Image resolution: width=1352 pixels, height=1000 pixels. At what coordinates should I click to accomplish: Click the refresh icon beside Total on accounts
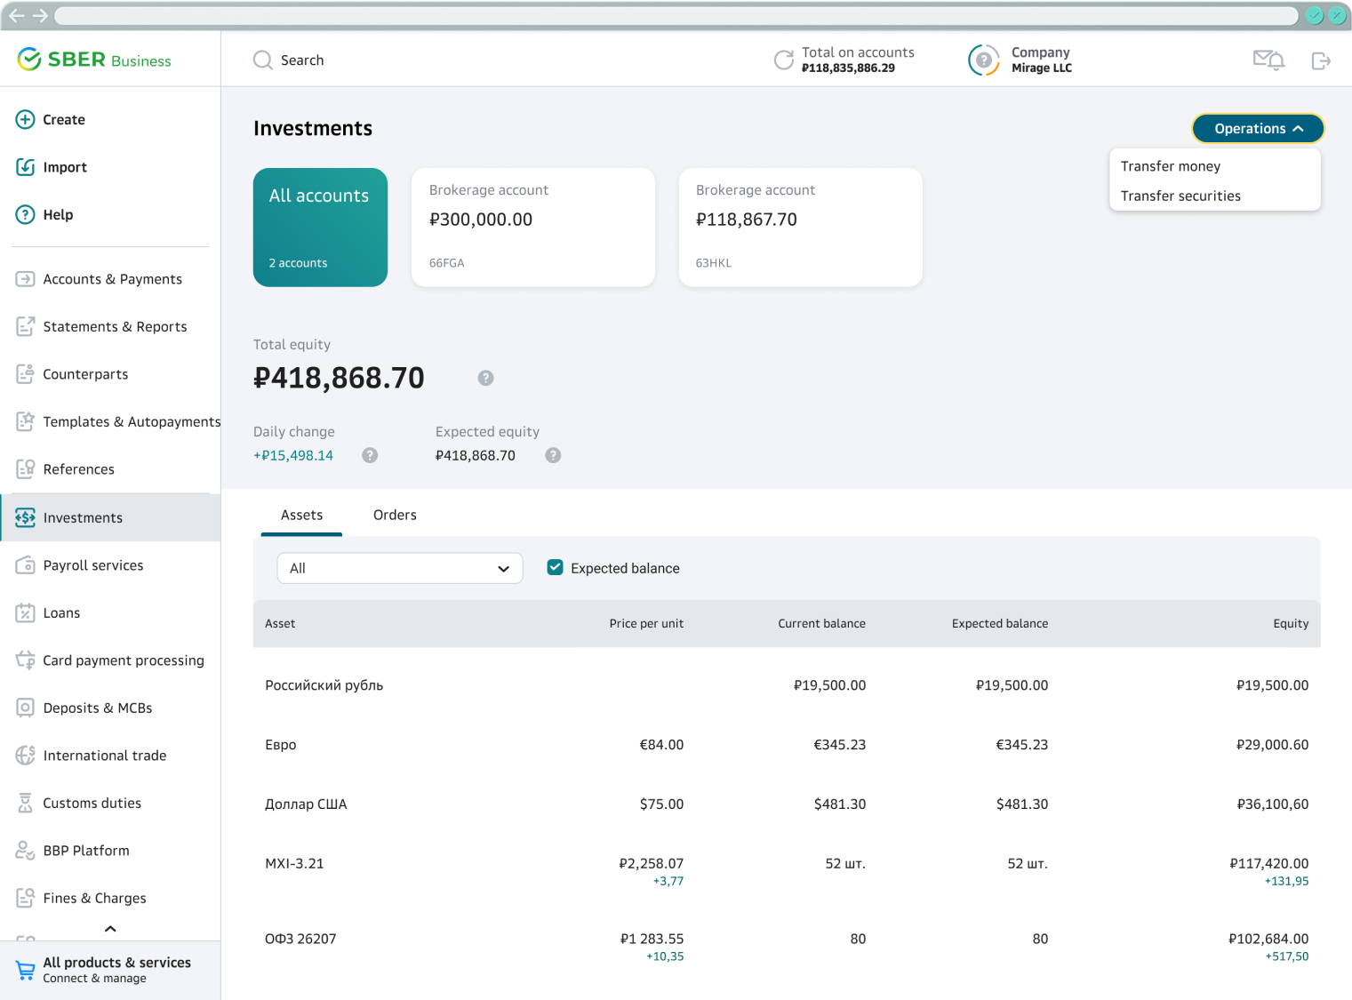tap(783, 60)
